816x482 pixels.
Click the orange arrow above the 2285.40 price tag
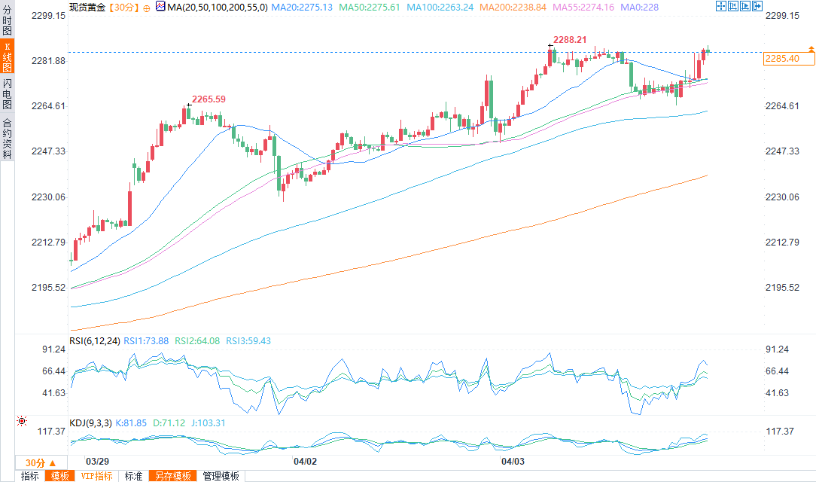pyautogui.click(x=811, y=48)
